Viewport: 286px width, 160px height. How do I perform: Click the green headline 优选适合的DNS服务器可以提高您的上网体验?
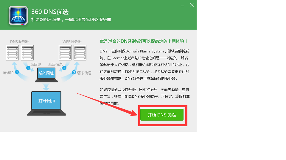pyautogui.click(x=143, y=41)
